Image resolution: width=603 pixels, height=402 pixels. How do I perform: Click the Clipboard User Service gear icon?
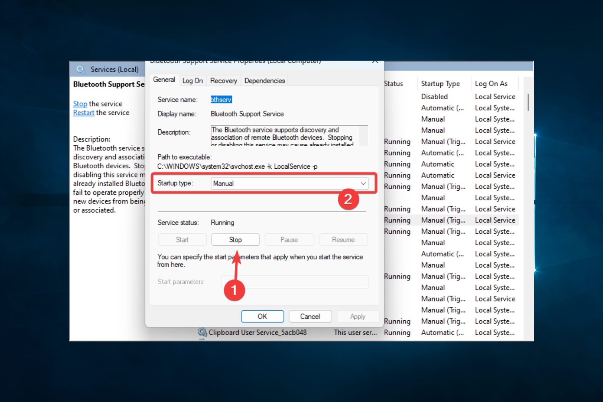pos(202,332)
